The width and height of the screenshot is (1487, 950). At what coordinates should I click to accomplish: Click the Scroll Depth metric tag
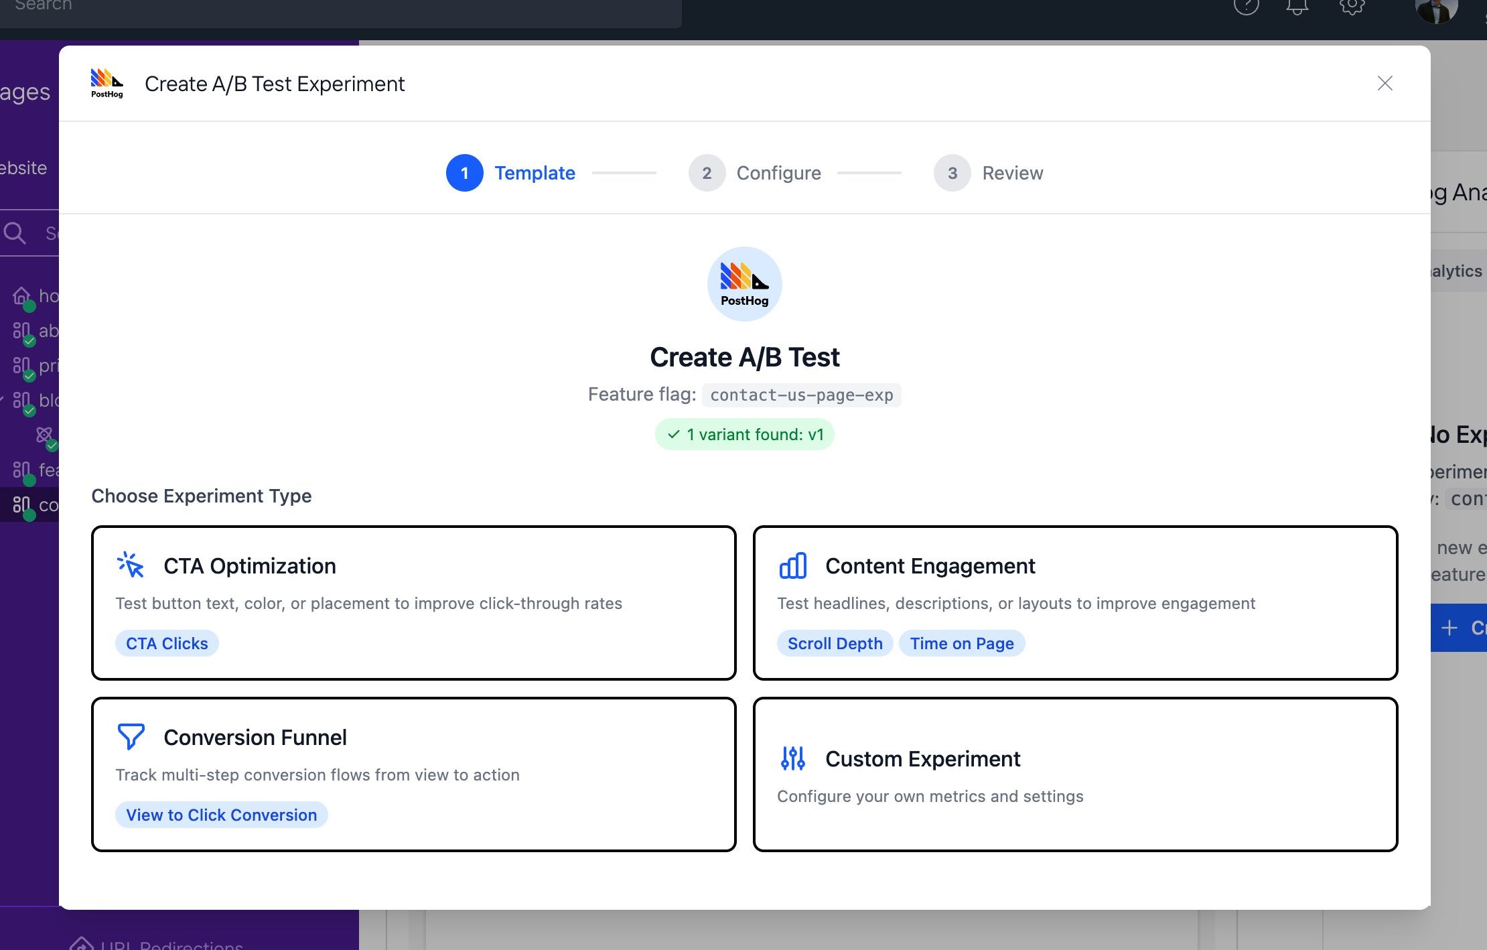click(835, 643)
